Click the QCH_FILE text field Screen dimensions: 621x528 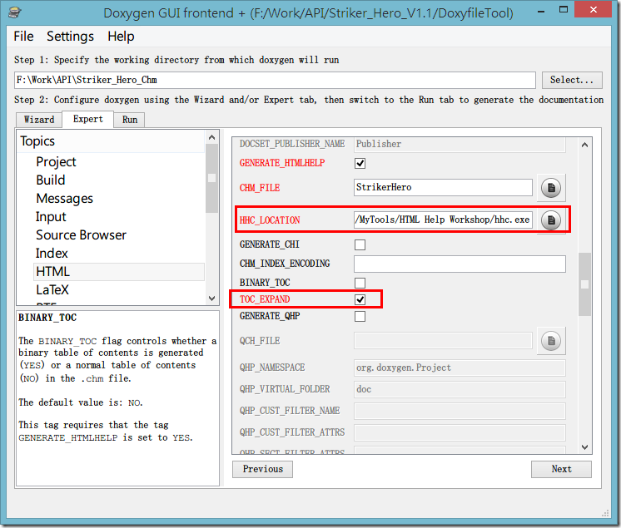[x=443, y=341]
